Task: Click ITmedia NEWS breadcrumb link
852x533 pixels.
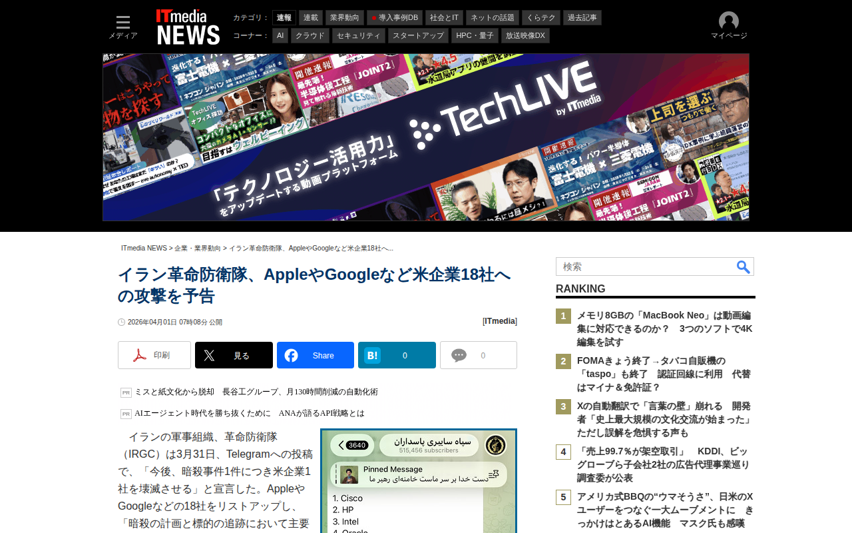Action: pos(144,249)
